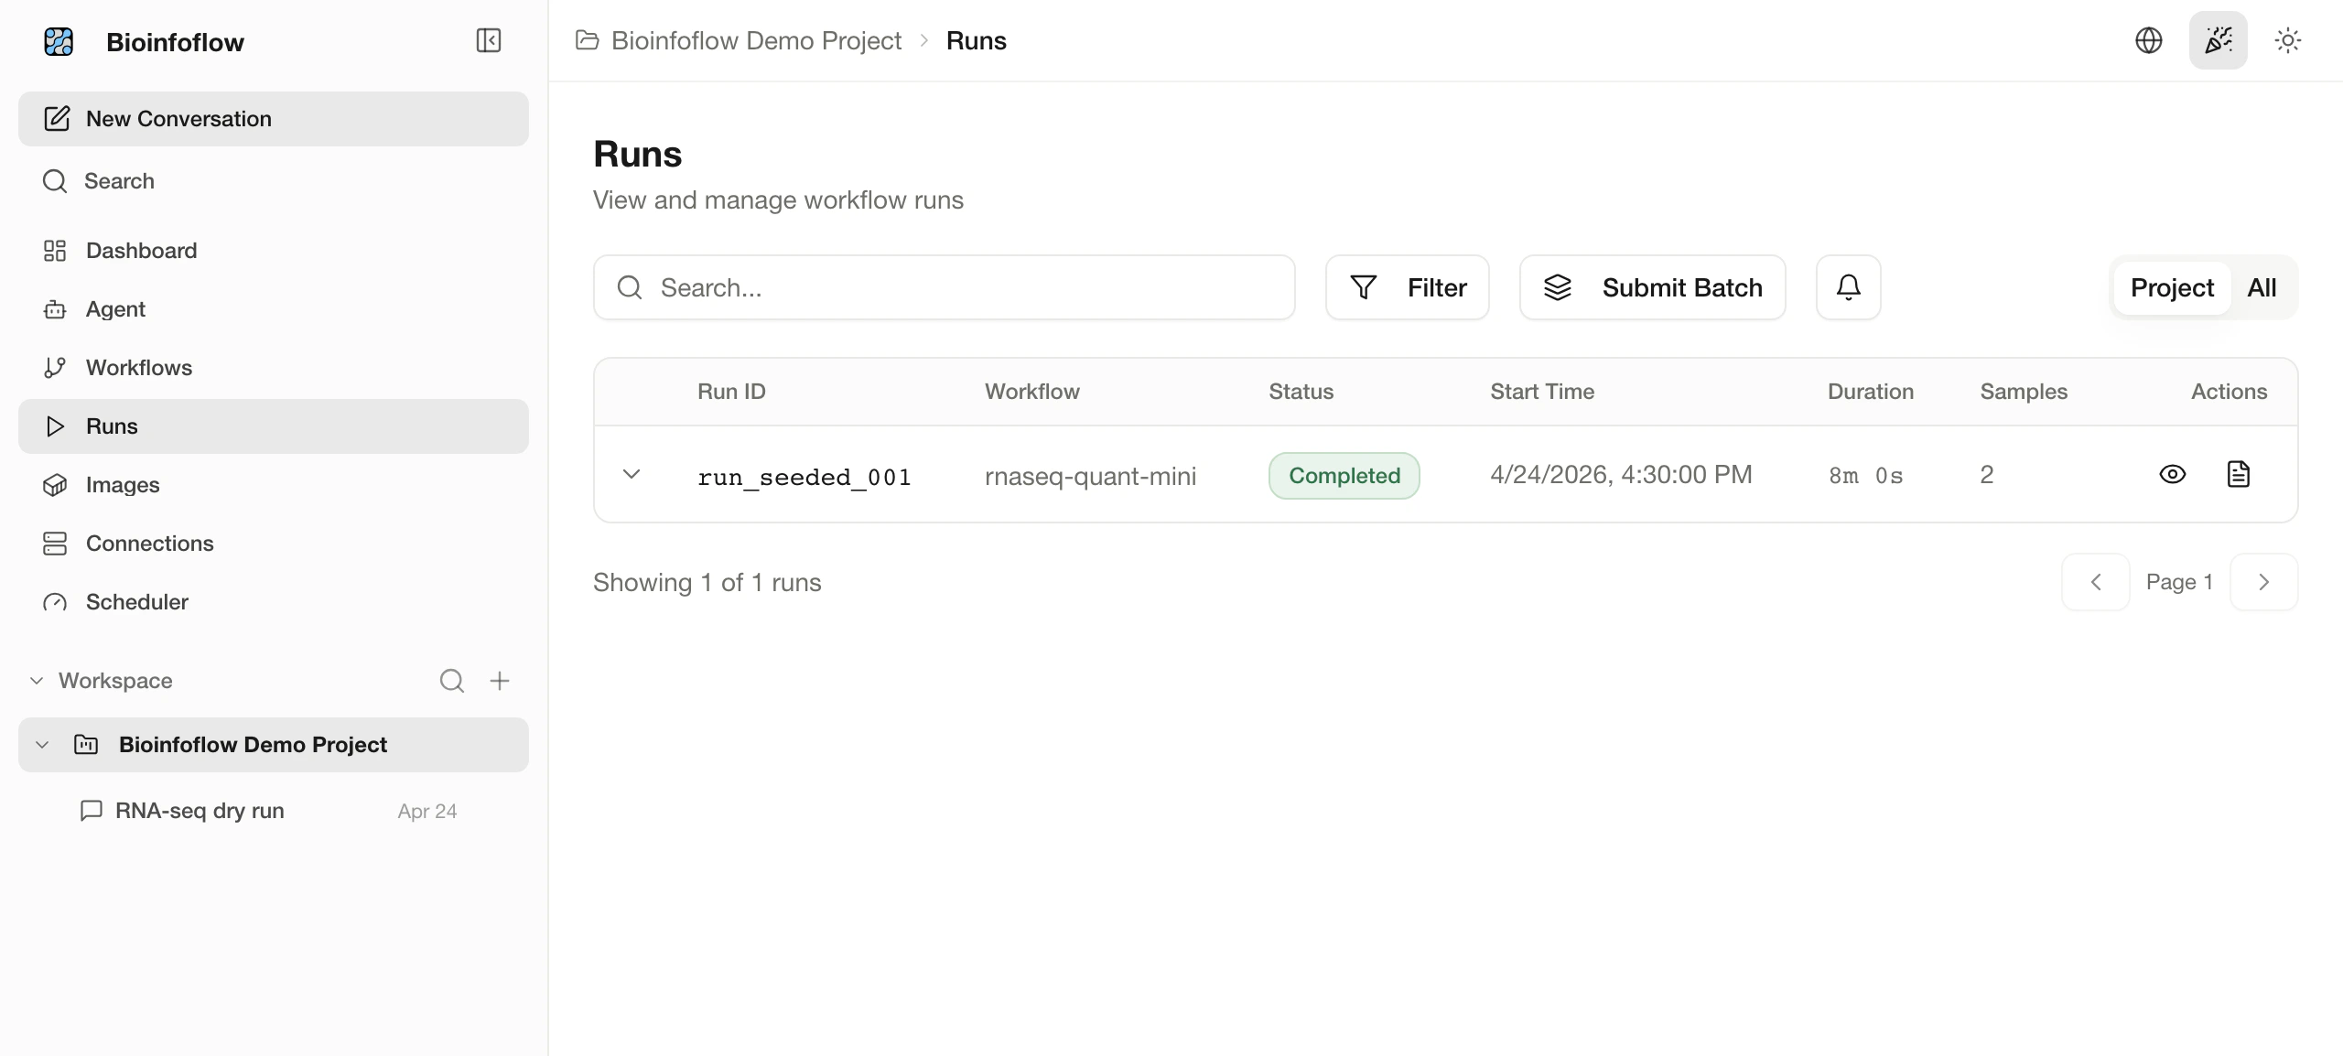Focus the runs Search field
2343x1056 pixels.
[945, 287]
